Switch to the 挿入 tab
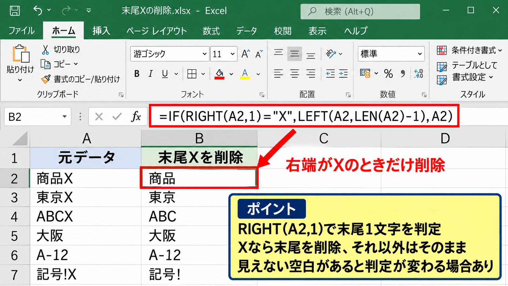Viewport: 508px width, 286px height. [101, 31]
